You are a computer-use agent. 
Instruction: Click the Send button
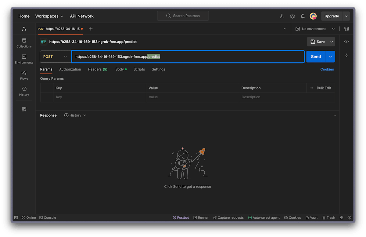pos(316,57)
